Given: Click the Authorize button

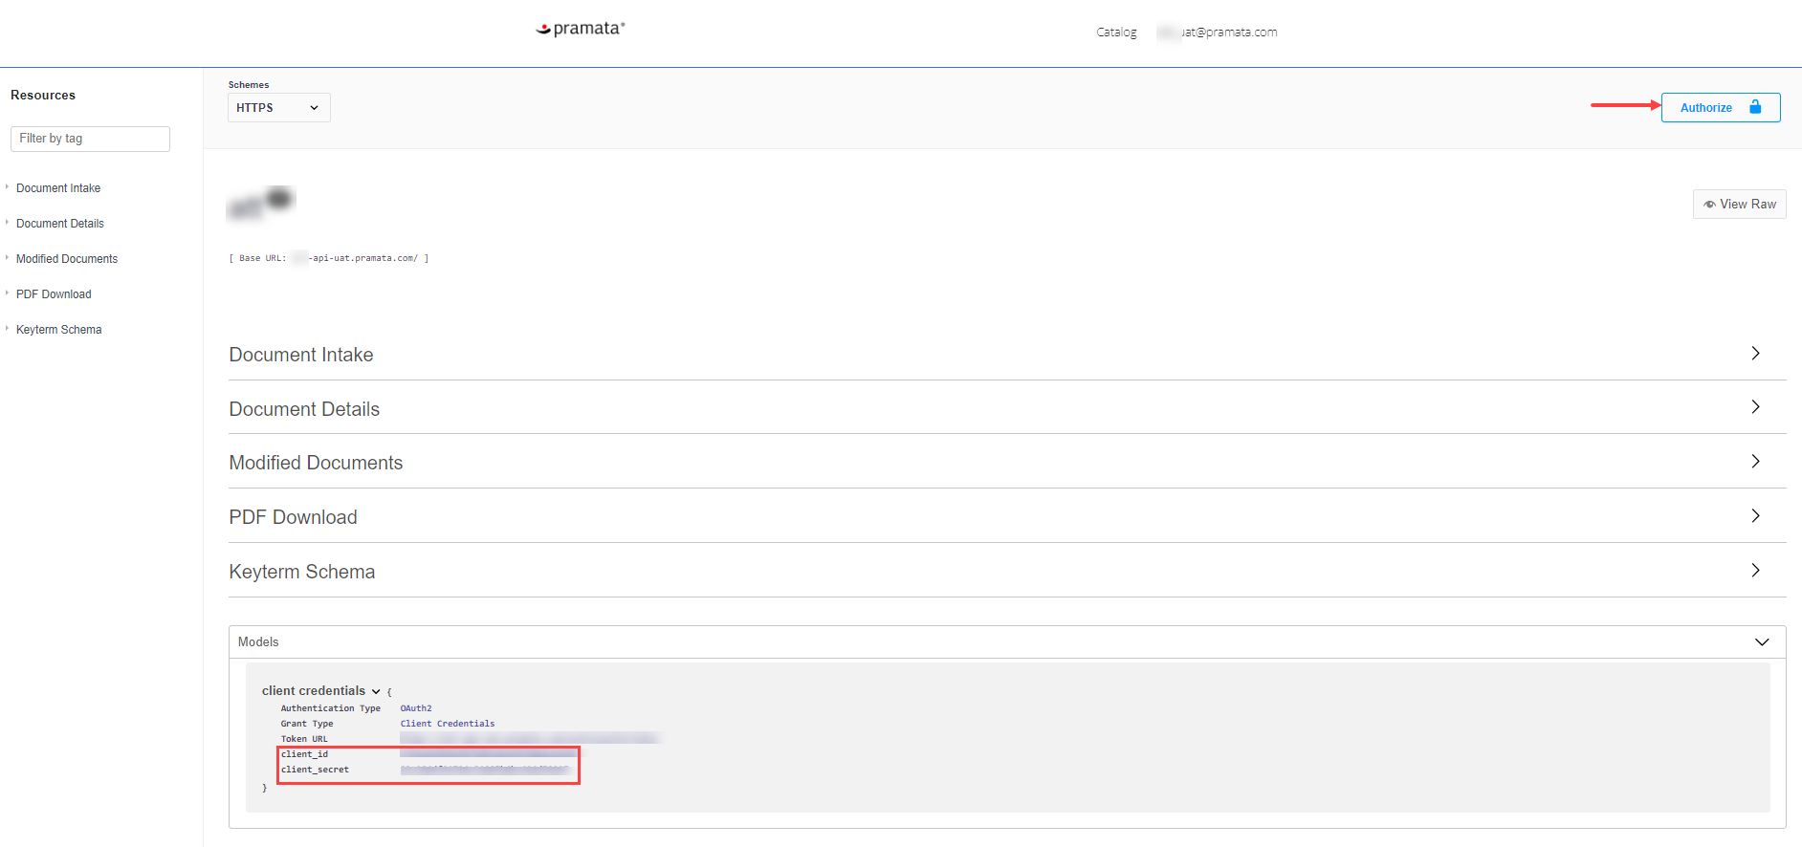Looking at the screenshot, I should click(x=1720, y=107).
